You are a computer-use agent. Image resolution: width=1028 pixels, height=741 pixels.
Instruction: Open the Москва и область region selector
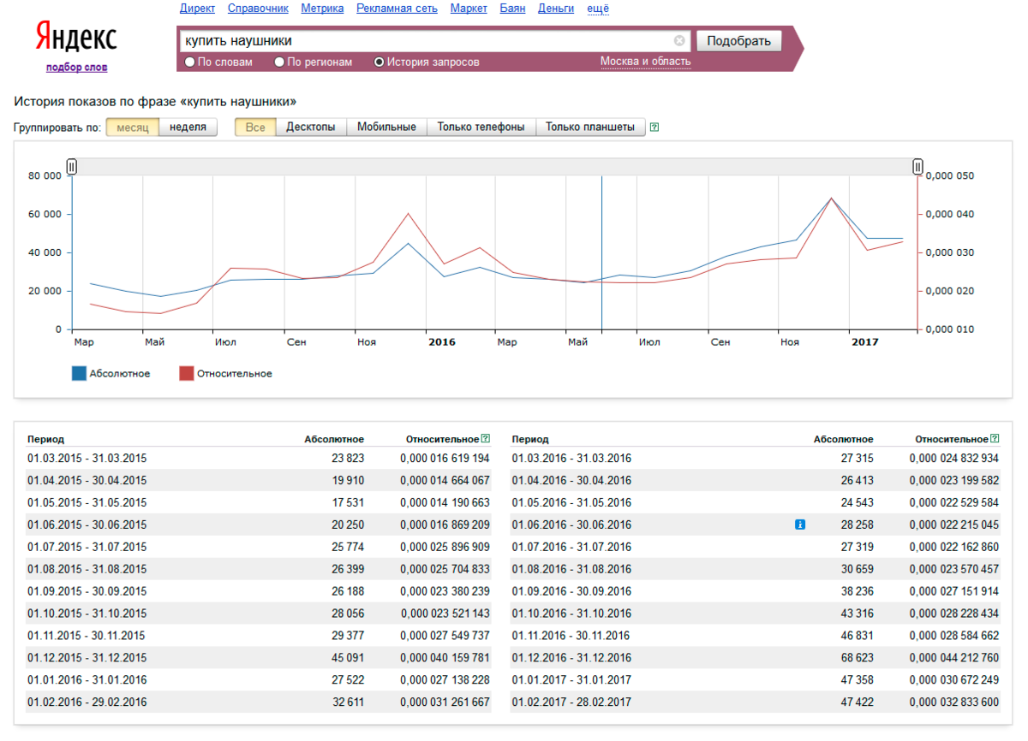point(645,62)
